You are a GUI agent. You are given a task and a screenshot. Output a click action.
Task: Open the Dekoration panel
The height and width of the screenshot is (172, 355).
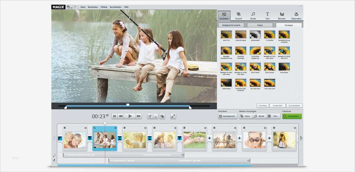pyautogui.click(x=296, y=16)
